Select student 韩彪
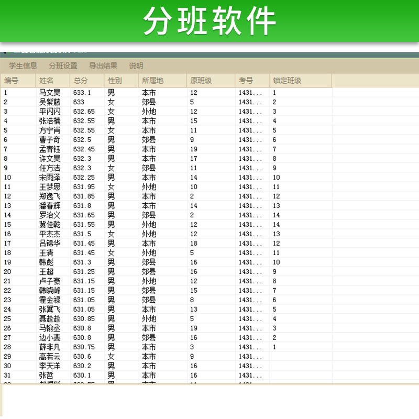Image resolution: width=419 pixels, height=419 pixels. [x=46, y=262]
